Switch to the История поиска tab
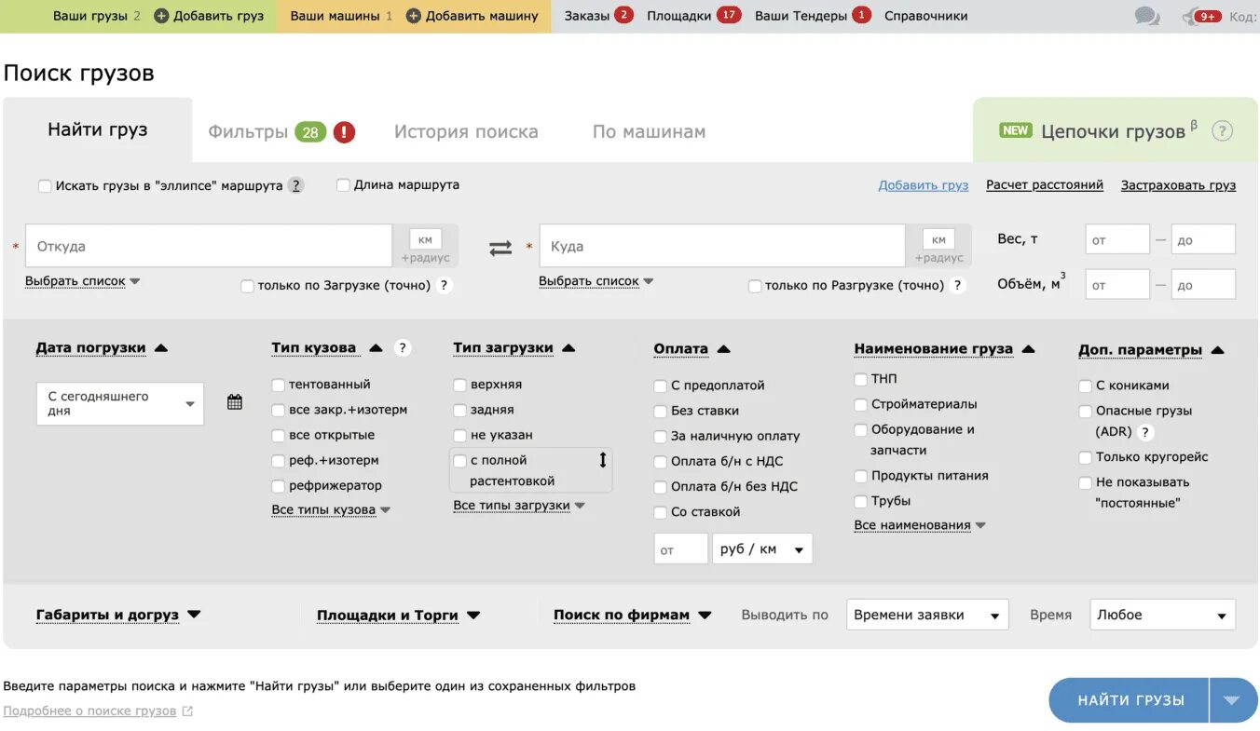The image size is (1260, 731). [x=465, y=131]
